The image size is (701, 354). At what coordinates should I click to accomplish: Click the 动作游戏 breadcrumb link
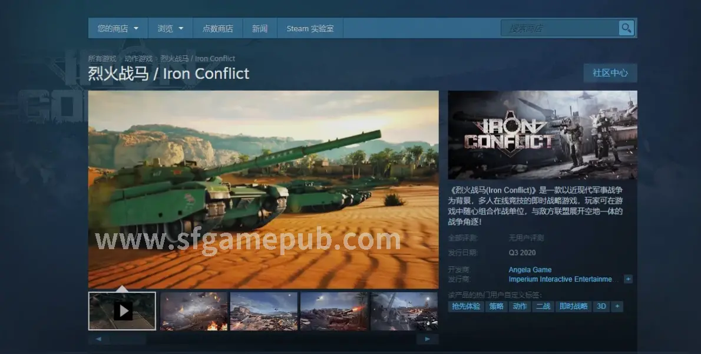point(138,59)
